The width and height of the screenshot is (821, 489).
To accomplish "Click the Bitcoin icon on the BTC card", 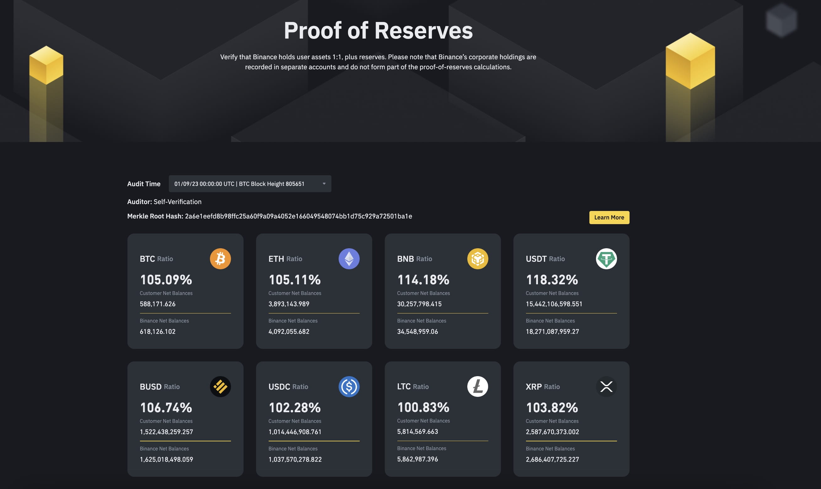I will coord(220,259).
